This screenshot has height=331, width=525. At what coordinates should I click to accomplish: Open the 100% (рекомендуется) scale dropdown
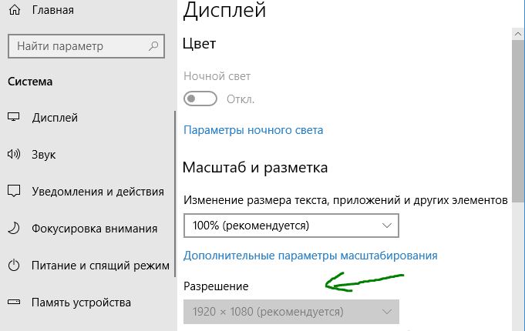click(291, 226)
